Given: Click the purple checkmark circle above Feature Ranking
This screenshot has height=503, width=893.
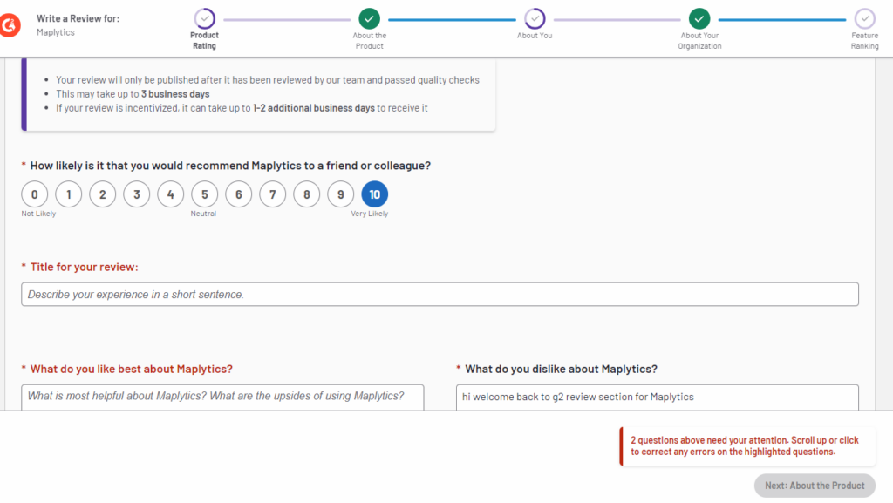Looking at the screenshot, I should 864,17.
